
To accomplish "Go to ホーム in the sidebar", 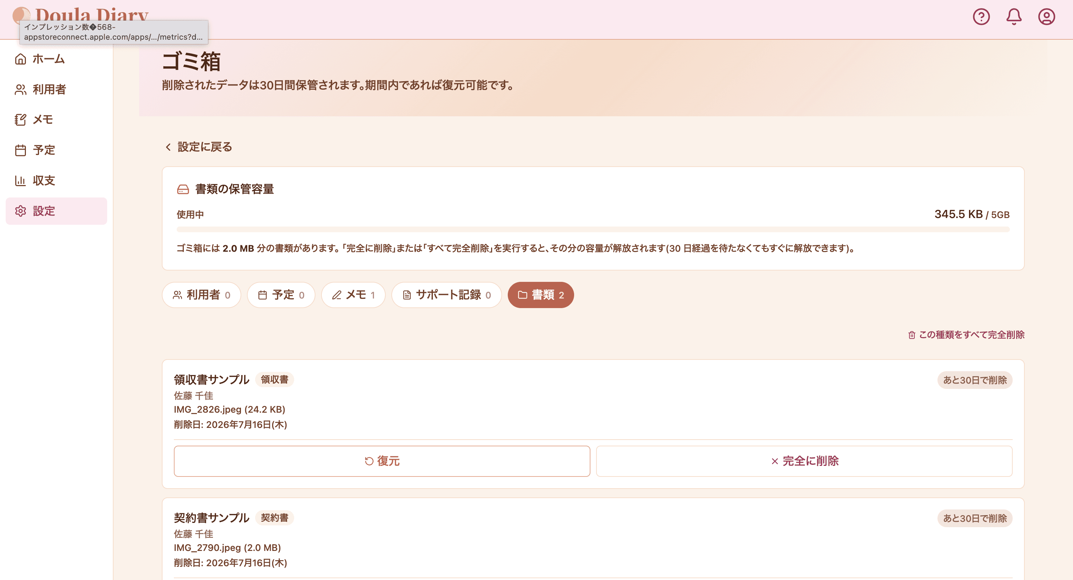I will tap(56, 59).
